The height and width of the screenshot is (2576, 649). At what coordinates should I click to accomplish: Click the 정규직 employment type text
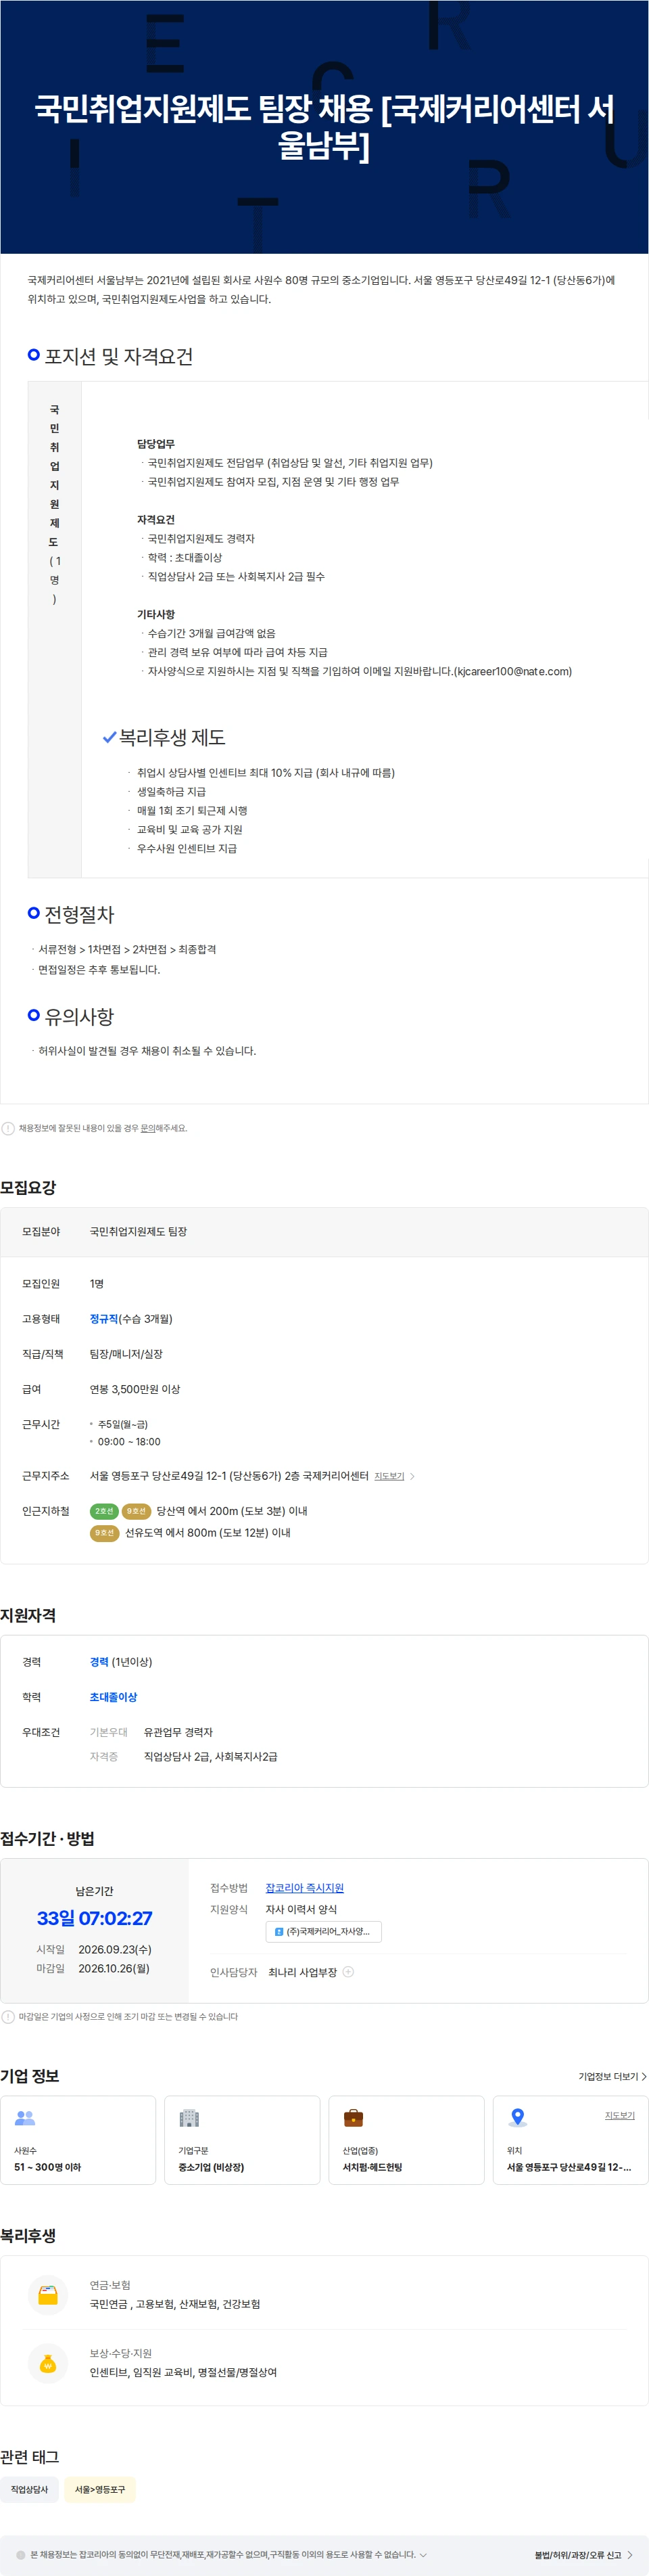(104, 1319)
